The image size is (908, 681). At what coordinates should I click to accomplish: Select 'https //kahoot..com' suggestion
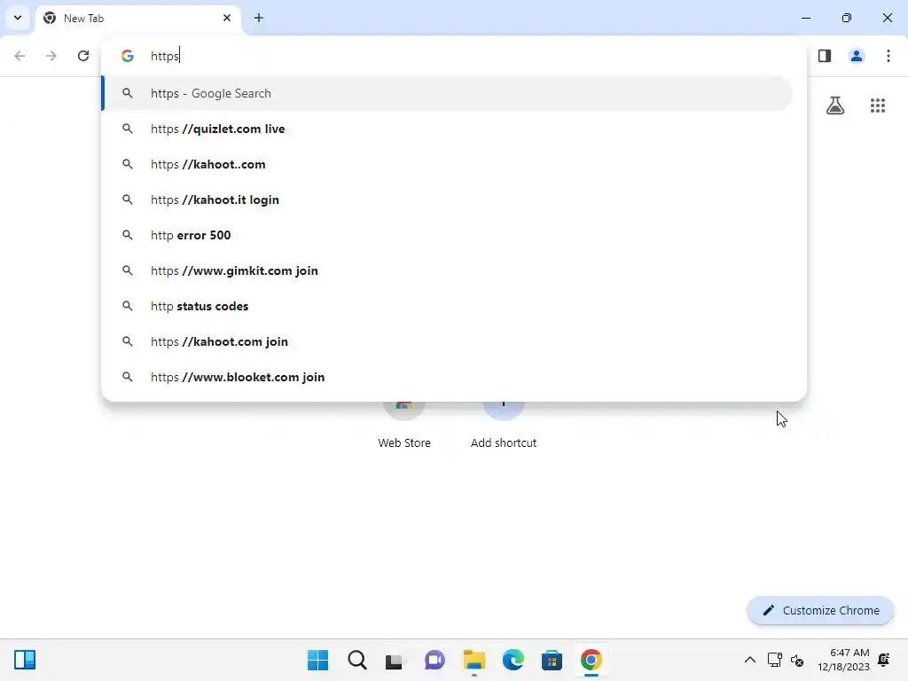[x=447, y=164]
